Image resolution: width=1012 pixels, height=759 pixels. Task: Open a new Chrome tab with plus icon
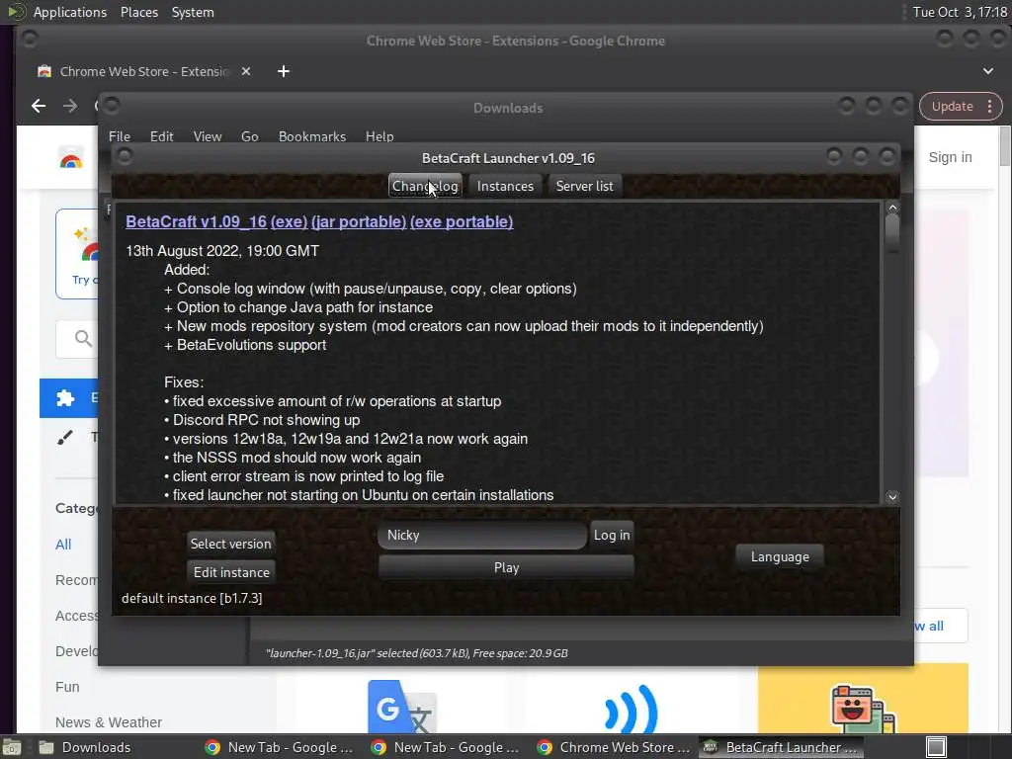pos(284,71)
